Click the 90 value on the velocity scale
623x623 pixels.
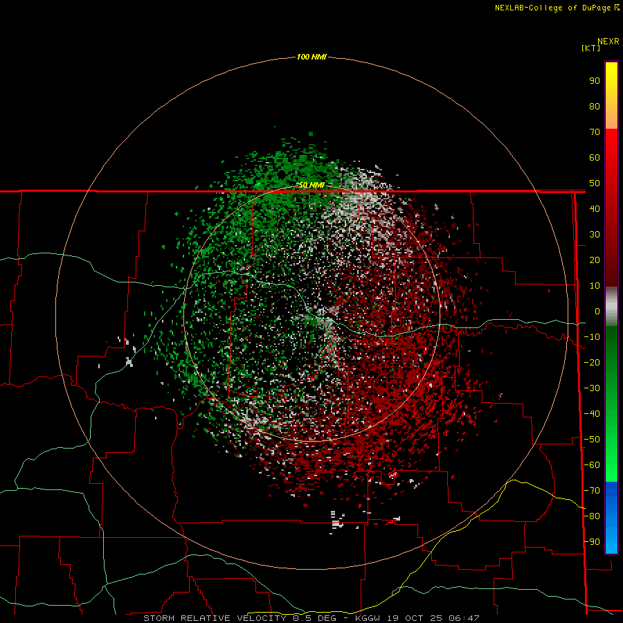click(595, 81)
